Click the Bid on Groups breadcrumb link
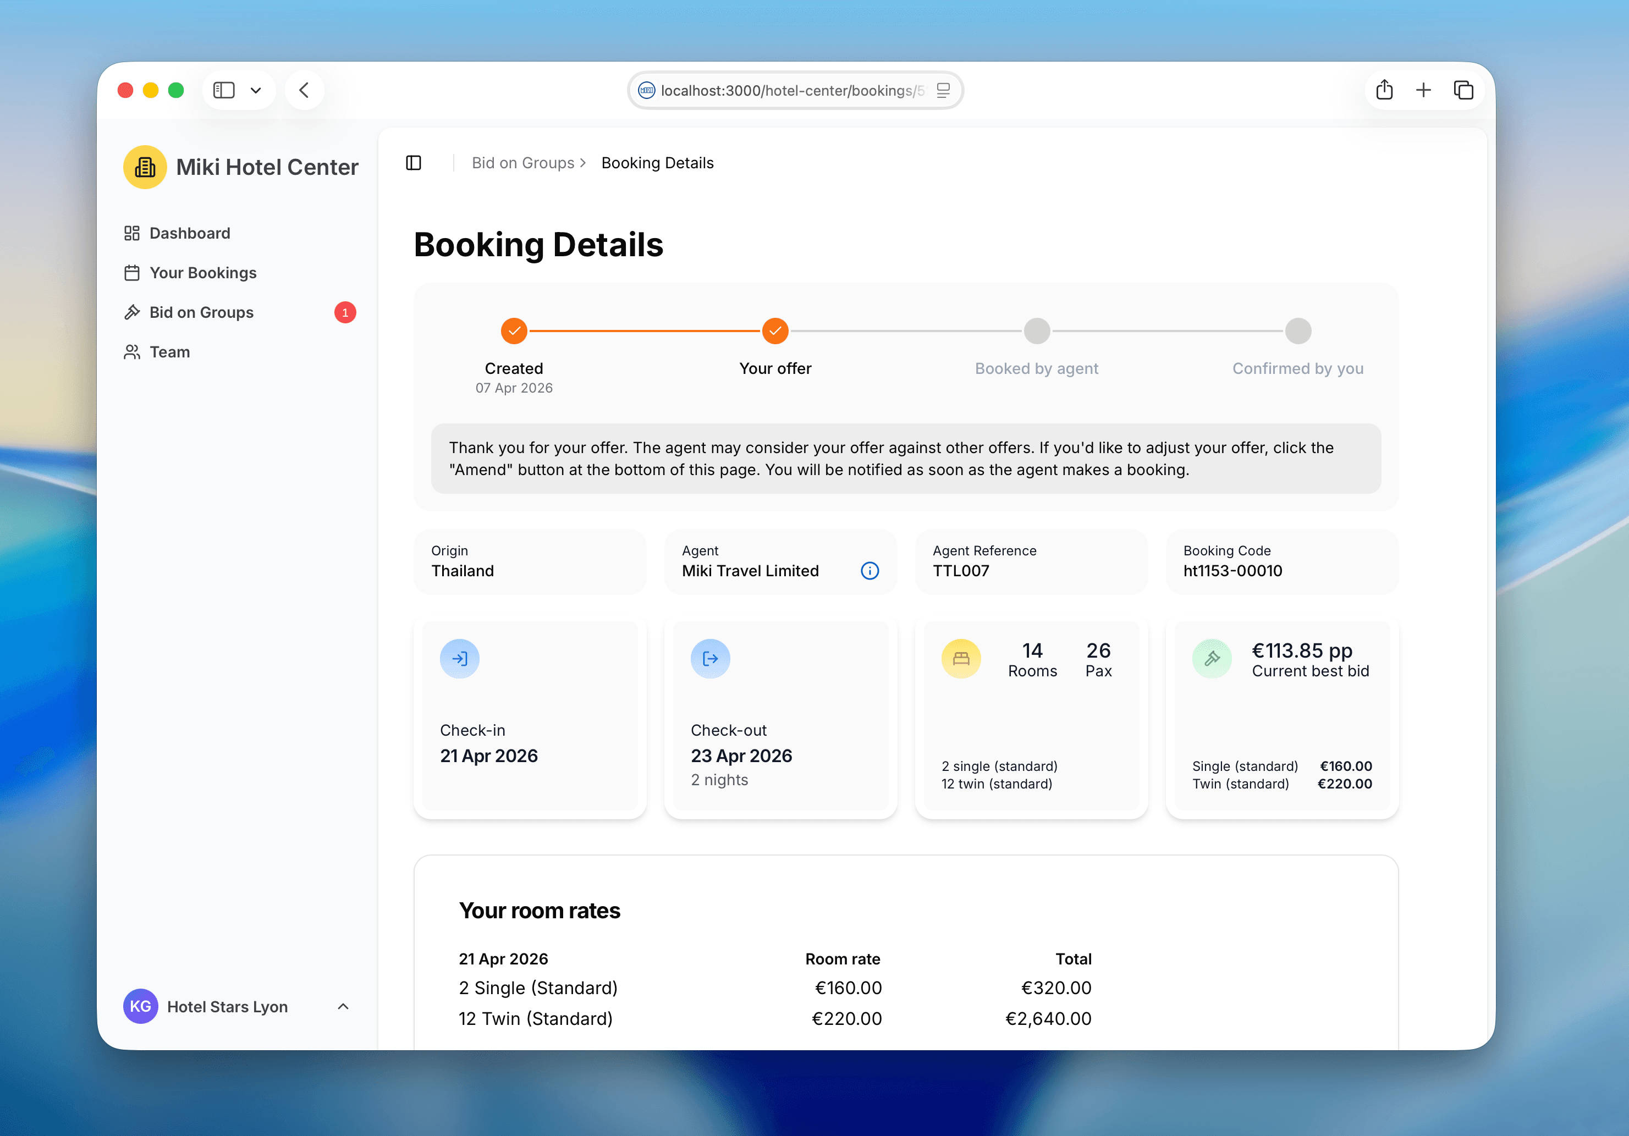The width and height of the screenshot is (1629, 1136). [x=523, y=163]
